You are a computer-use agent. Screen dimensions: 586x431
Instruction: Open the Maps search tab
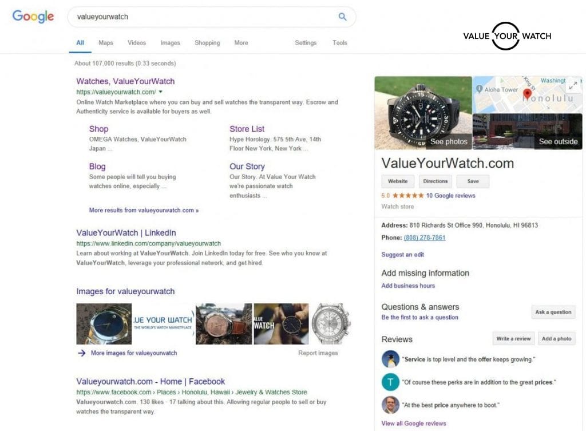coord(106,43)
